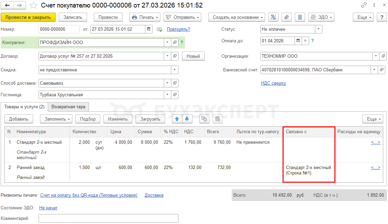Click the Записать button
Image resolution: width=388 pixels, height=224 pixels.
73,17
